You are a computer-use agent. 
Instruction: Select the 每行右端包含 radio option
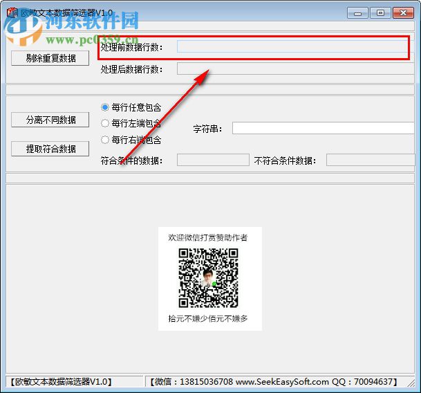click(x=131, y=140)
